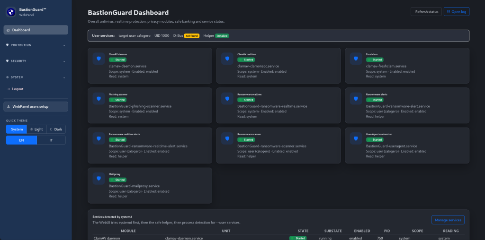Viewport: 485px width, 240px height.
Task: Click the Mail proxy shield icon
Action: point(99,179)
